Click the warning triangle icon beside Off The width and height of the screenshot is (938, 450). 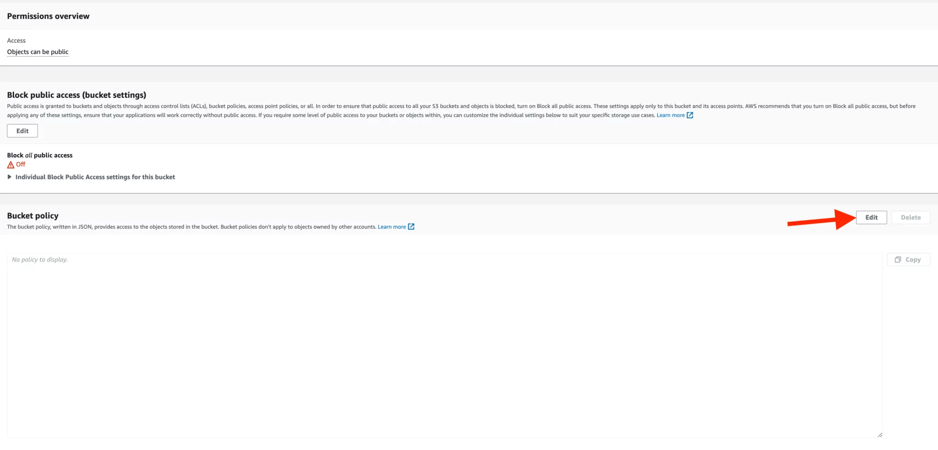[10, 164]
